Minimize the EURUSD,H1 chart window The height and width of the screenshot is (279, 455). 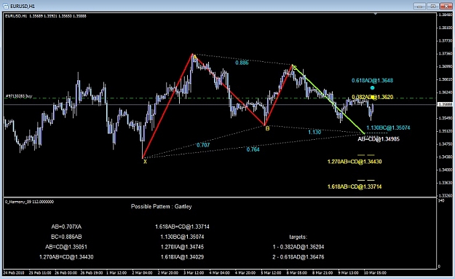[x=419, y=6]
